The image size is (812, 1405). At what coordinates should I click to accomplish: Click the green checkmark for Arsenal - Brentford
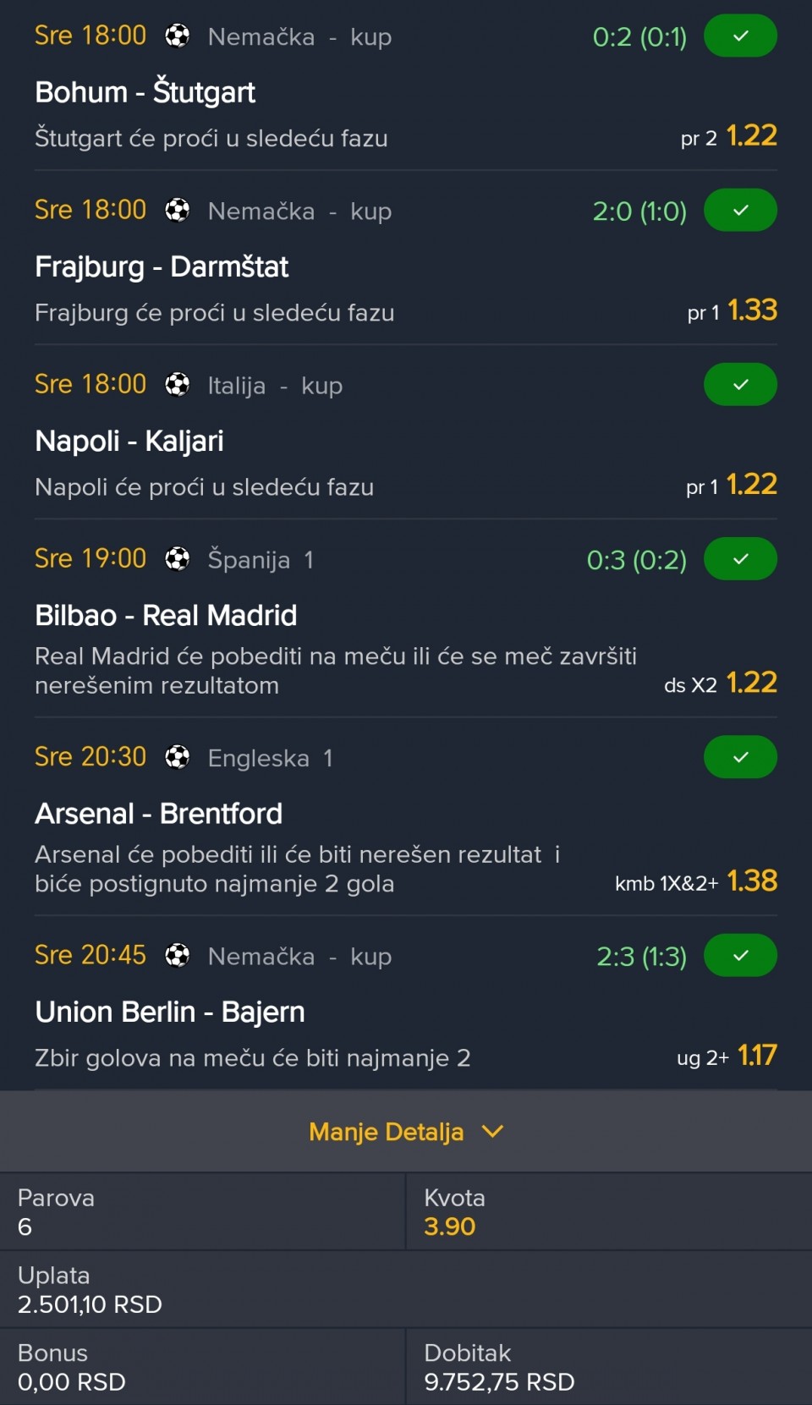coord(740,757)
